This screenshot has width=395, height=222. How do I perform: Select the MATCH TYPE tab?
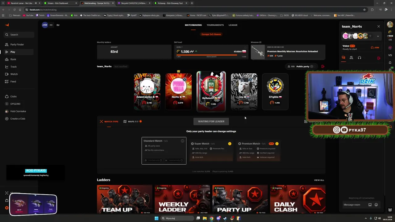109,121
